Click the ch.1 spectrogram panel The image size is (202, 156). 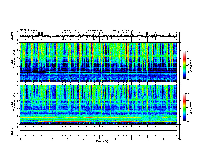[98, 62]
